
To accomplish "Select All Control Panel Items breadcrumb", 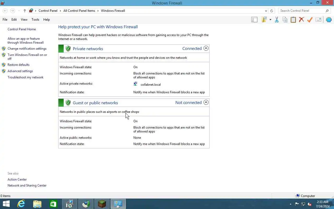I will [79, 11].
